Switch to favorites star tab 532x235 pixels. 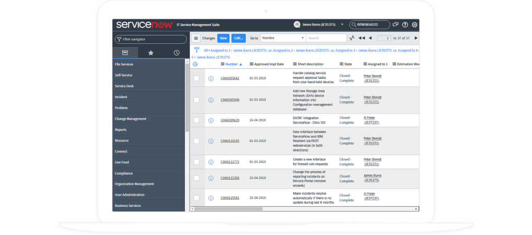click(151, 53)
